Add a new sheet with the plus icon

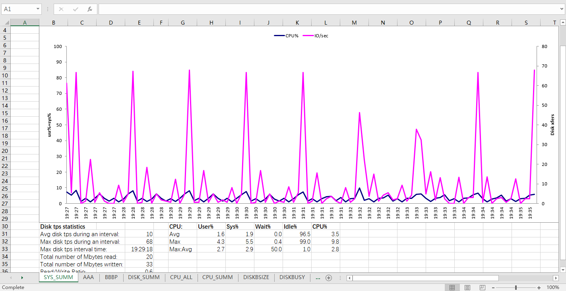(x=329, y=278)
